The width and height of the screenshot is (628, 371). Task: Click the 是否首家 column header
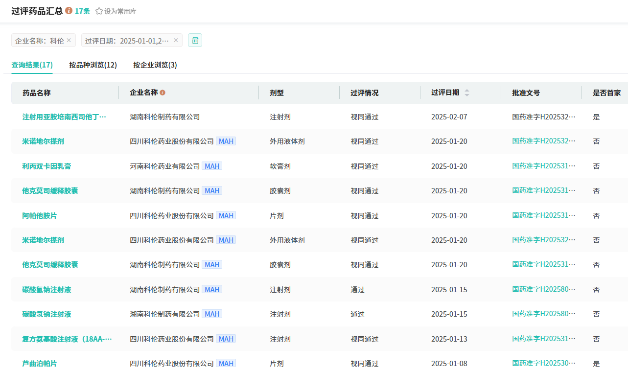click(x=606, y=93)
